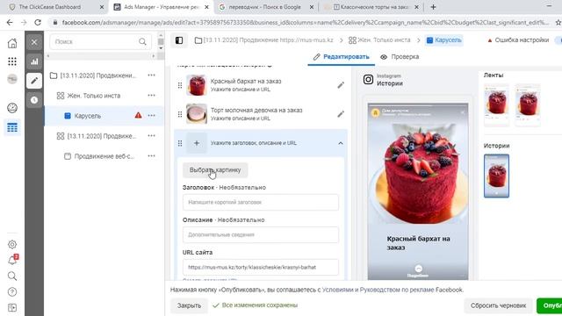Click breadcrumb [13.11.2020] Продвижение https://mus-mus.kz

[263, 40]
